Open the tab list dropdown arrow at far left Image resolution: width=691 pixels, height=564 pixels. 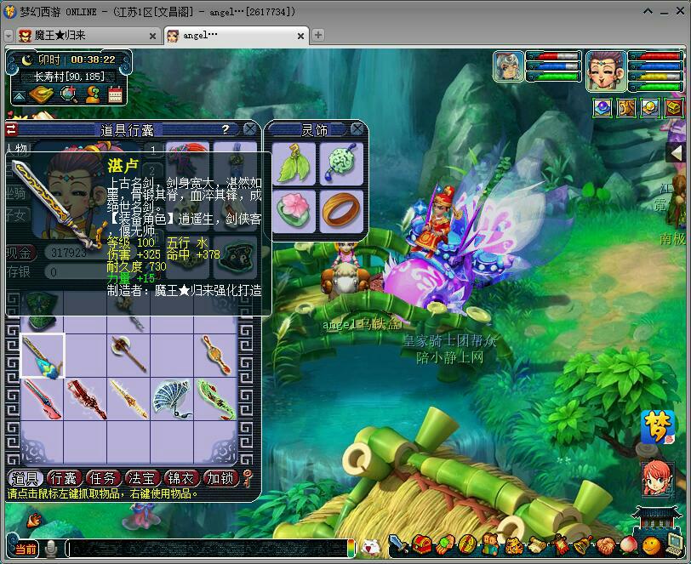(x=9, y=36)
